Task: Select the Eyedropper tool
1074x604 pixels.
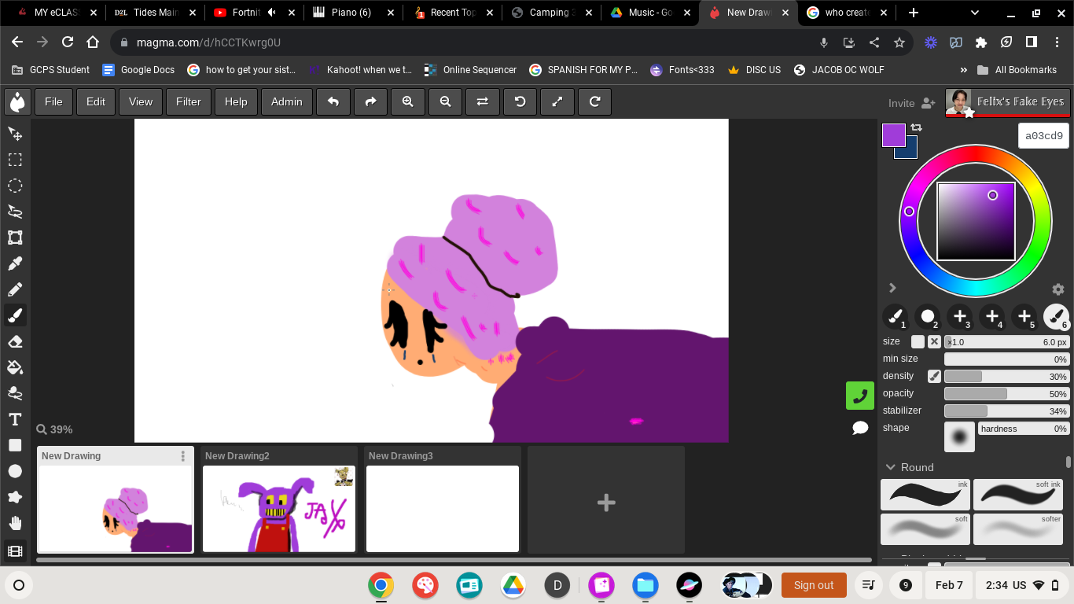Action: click(x=15, y=263)
